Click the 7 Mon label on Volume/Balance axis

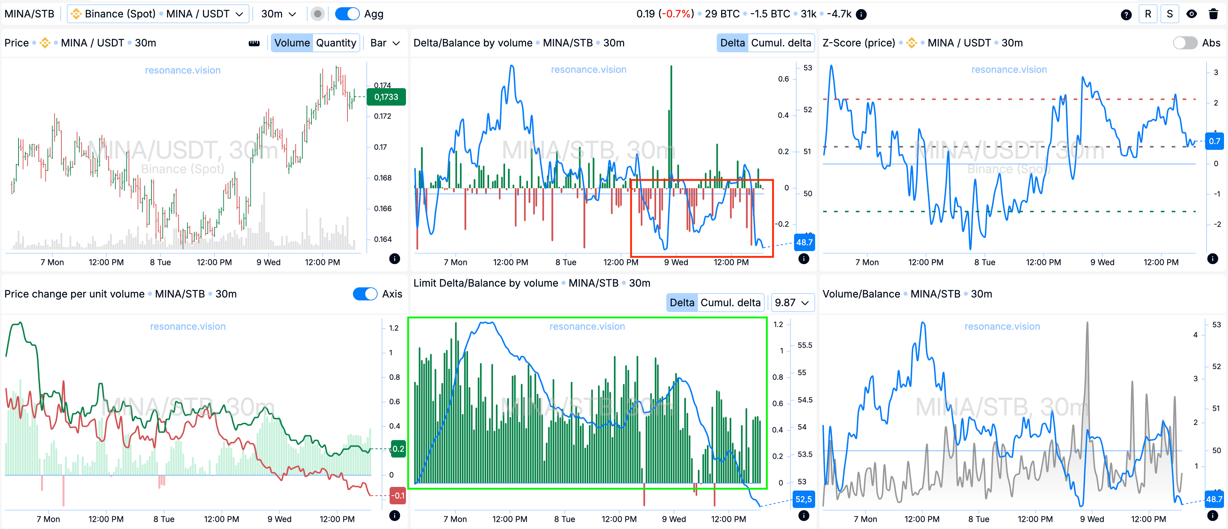tap(865, 519)
